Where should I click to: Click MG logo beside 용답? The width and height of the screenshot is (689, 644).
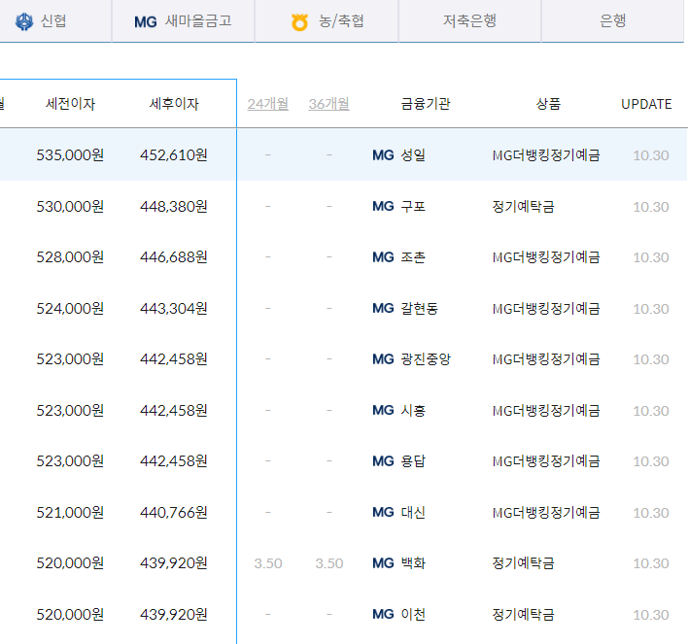(x=383, y=461)
